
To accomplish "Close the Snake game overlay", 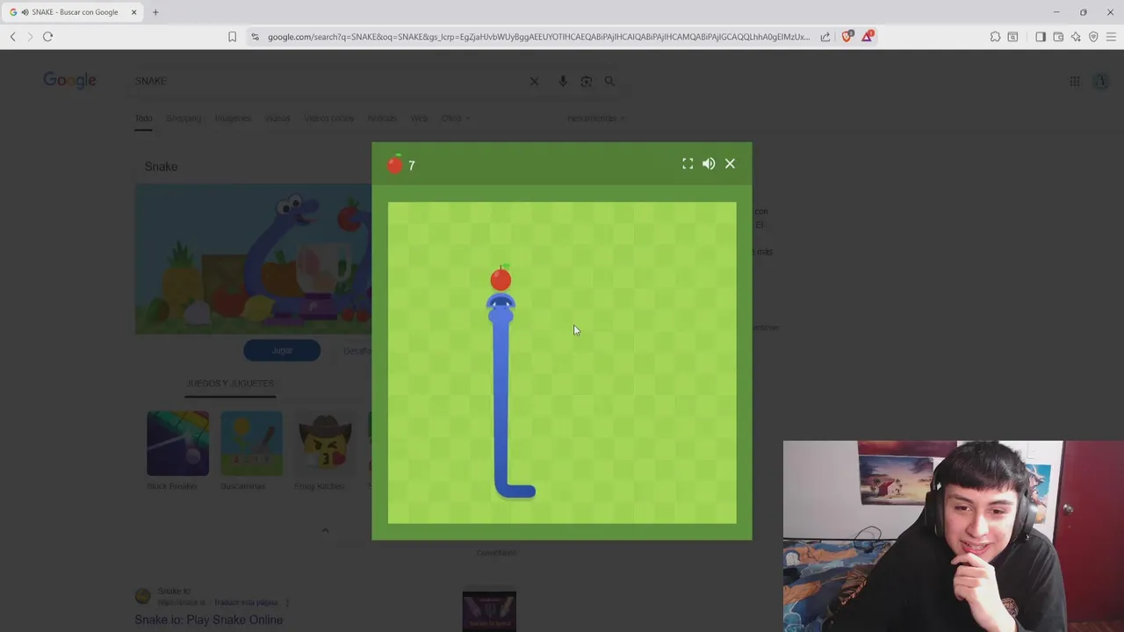I will 730,164.
